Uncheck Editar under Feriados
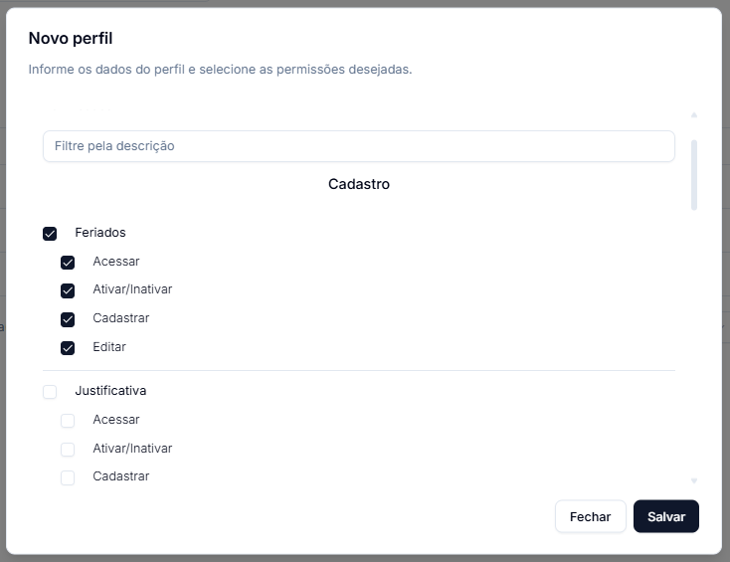This screenshot has width=730, height=562. coord(68,348)
